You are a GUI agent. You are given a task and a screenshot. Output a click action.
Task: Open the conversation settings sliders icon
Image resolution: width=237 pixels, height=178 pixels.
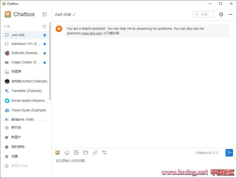tap(104, 152)
